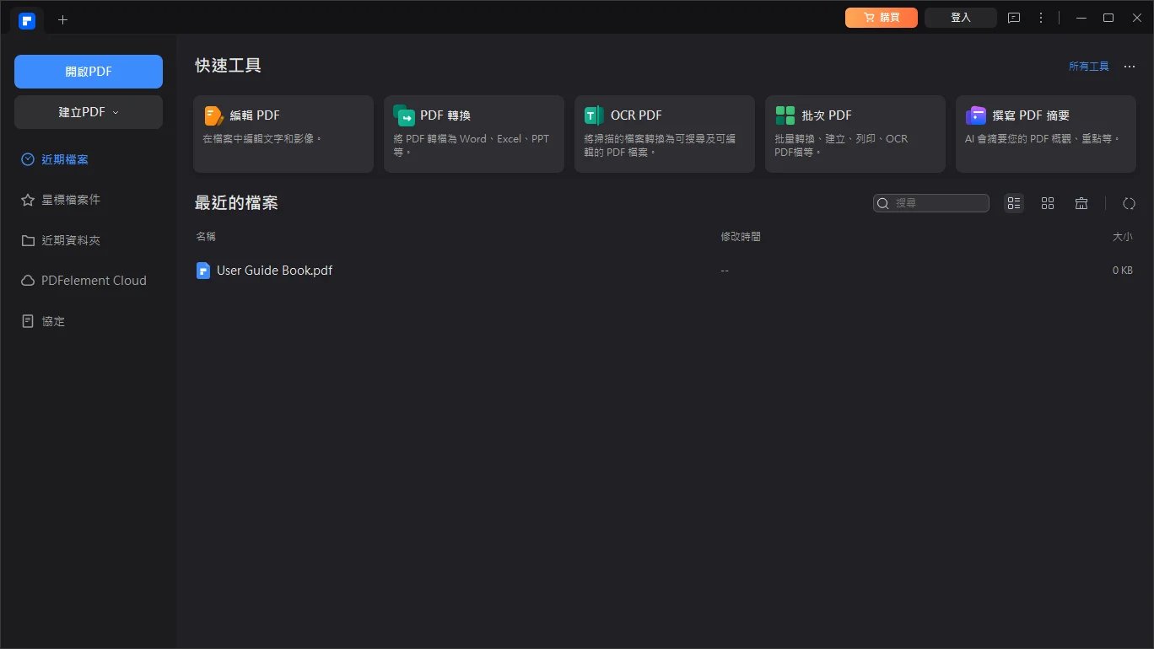Start the 批次 PDF batch tool
This screenshot has height=649, width=1154.
(x=855, y=133)
